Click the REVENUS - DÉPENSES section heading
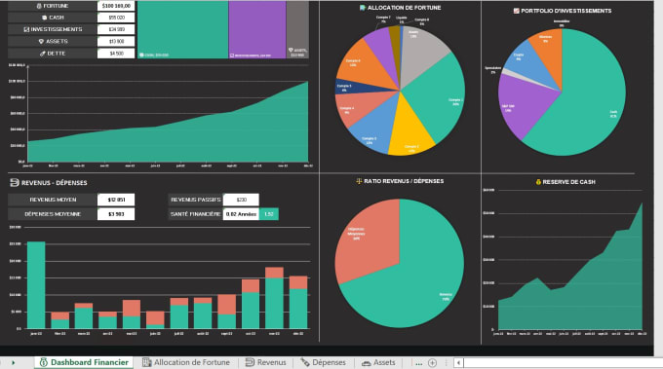 pyautogui.click(x=55, y=183)
